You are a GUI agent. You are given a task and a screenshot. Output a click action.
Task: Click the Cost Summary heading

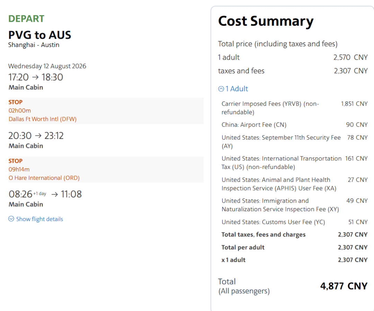click(x=266, y=21)
